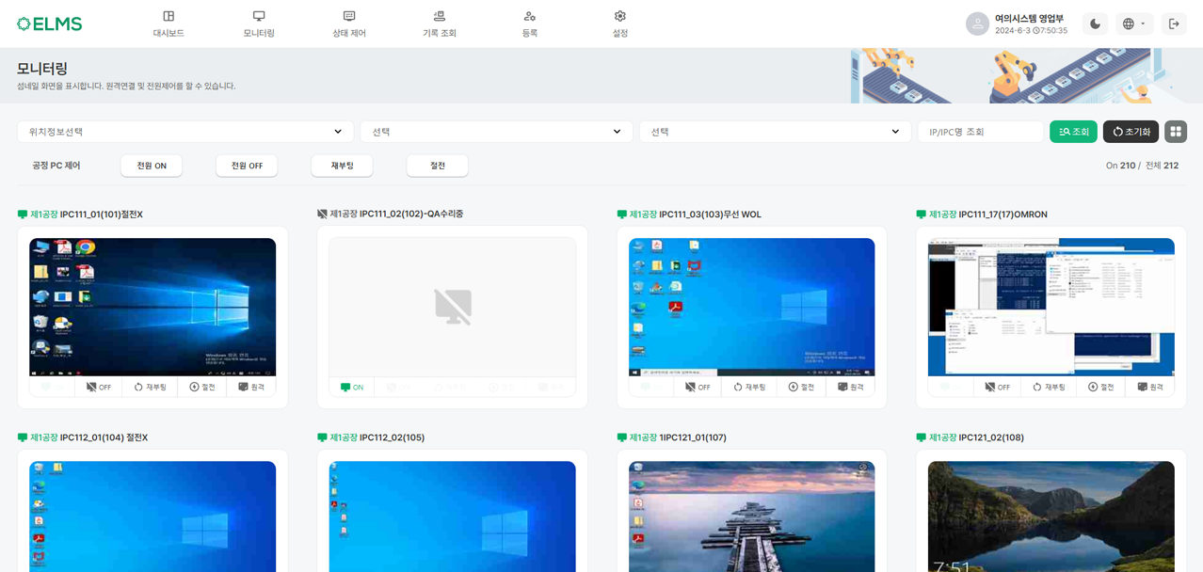Image resolution: width=1203 pixels, height=572 pixels.
Task: Go to the 모니터링 menu
Action: [x=259, y=24]
